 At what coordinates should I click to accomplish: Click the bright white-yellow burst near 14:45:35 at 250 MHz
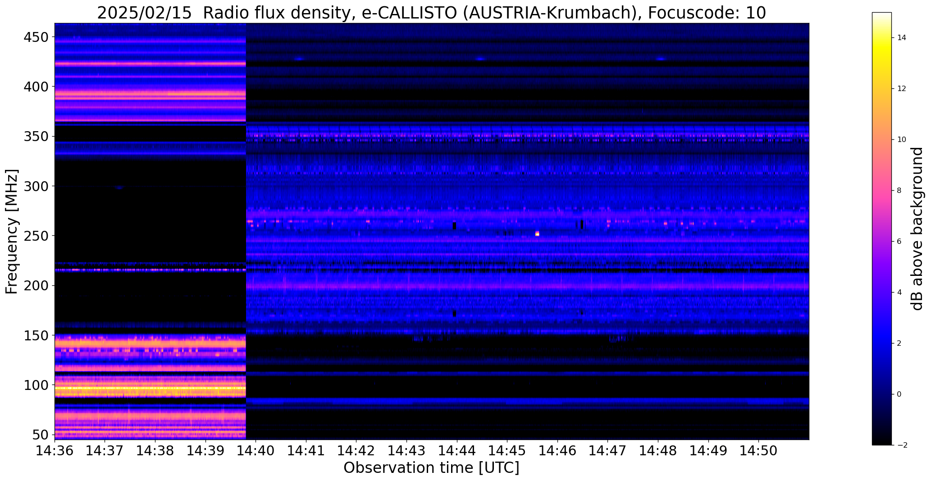(537, 234)
